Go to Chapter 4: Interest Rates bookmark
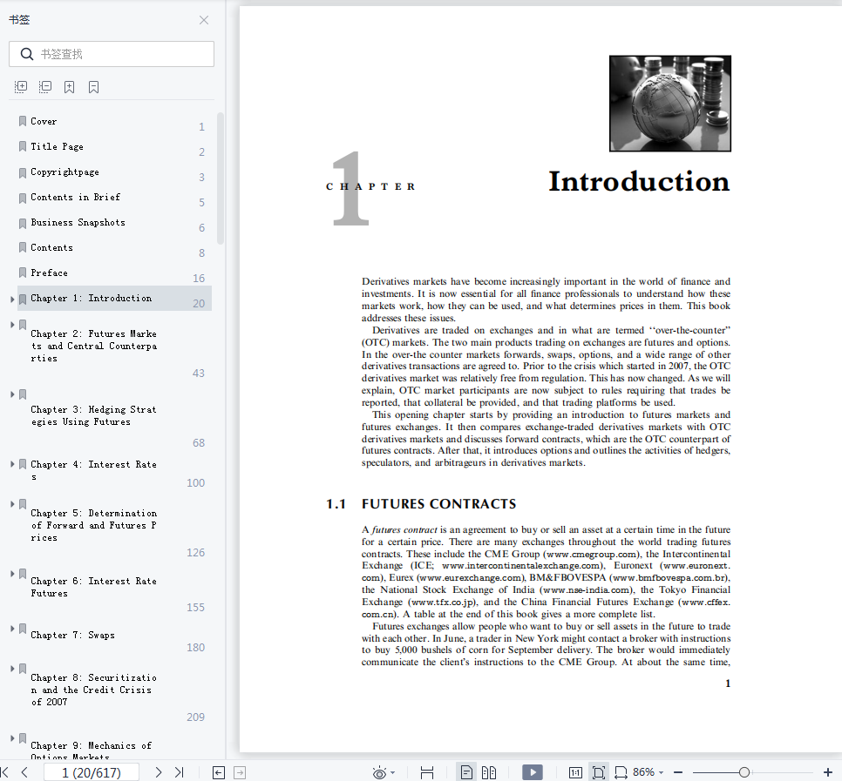842x781 pixels. pos(94,470)
